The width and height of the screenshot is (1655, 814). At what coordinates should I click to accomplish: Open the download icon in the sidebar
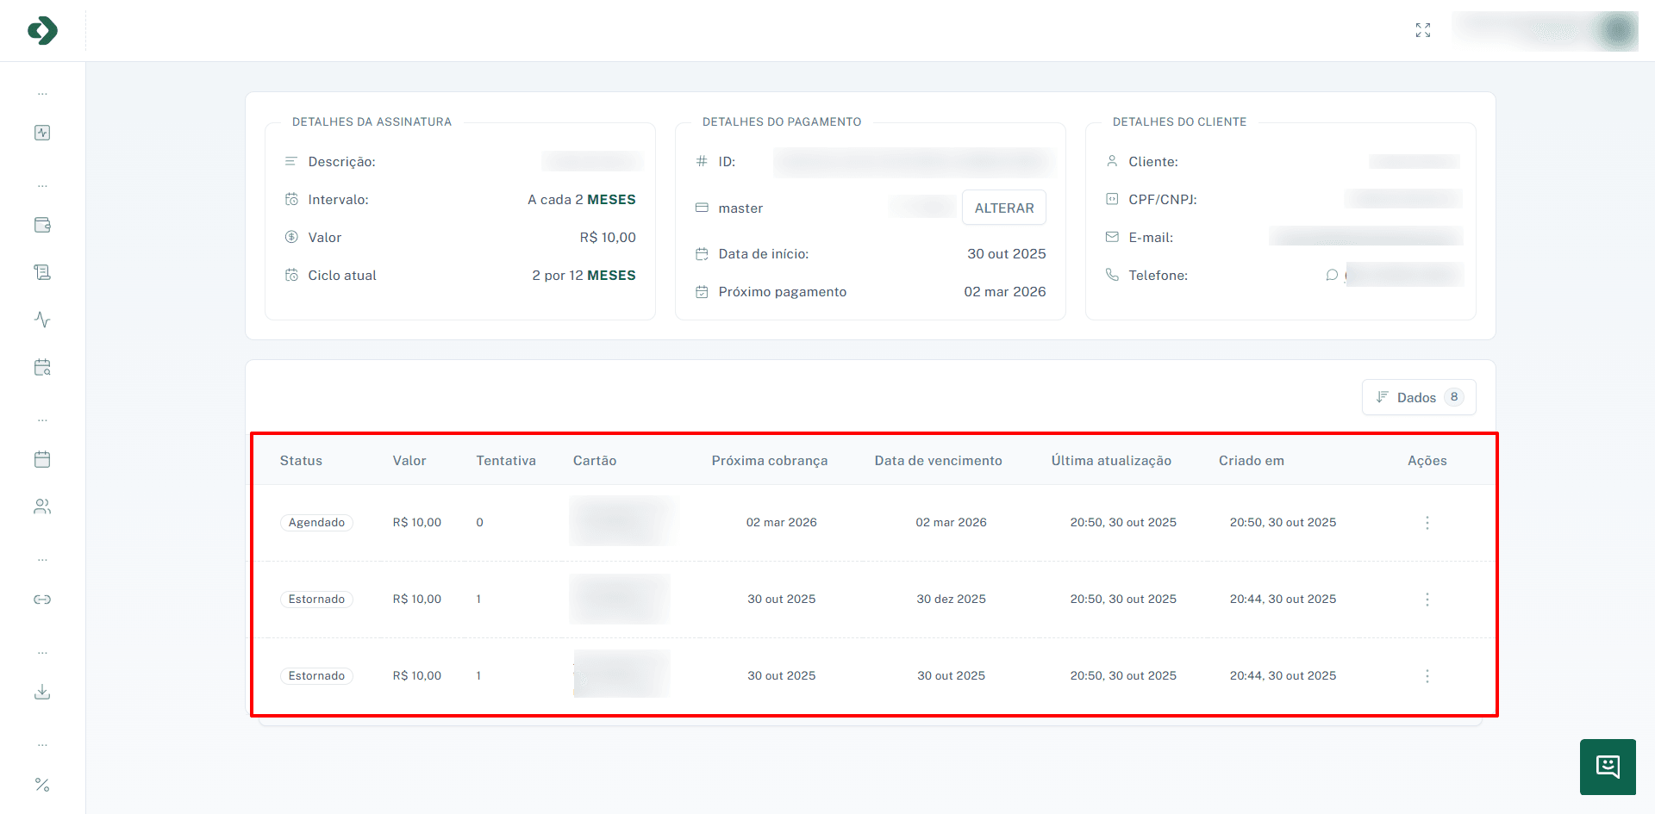pyautogui.click(x=42, y=692)
